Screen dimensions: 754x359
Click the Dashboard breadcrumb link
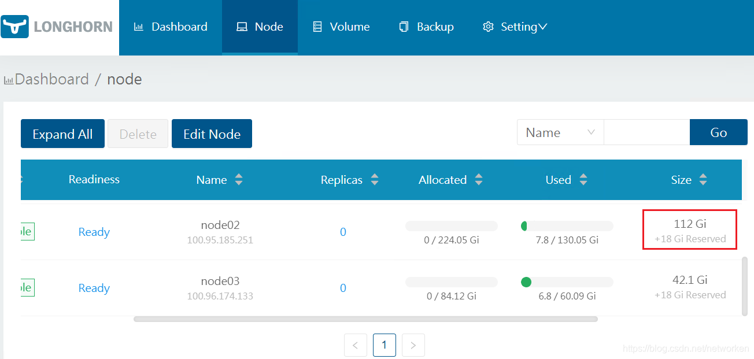(x=52, y=79)
